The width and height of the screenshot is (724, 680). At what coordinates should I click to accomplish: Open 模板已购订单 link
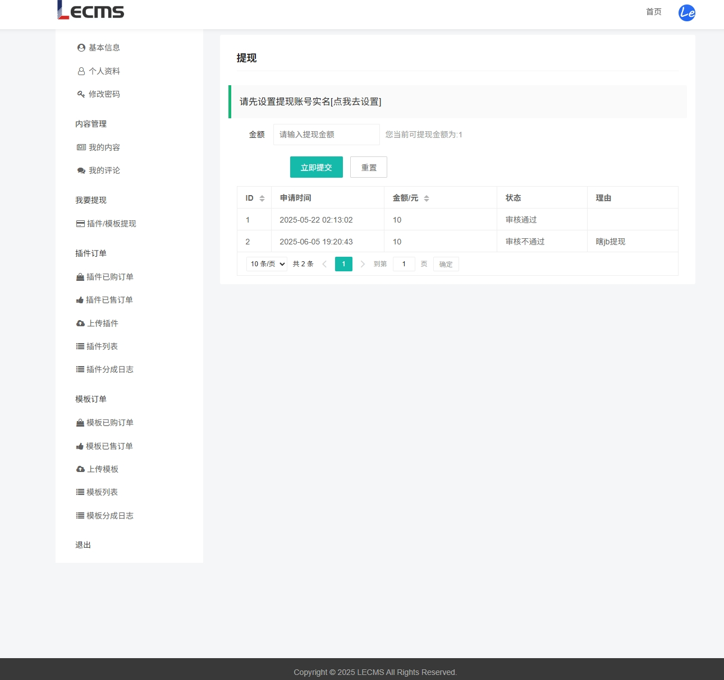(110, 423)
